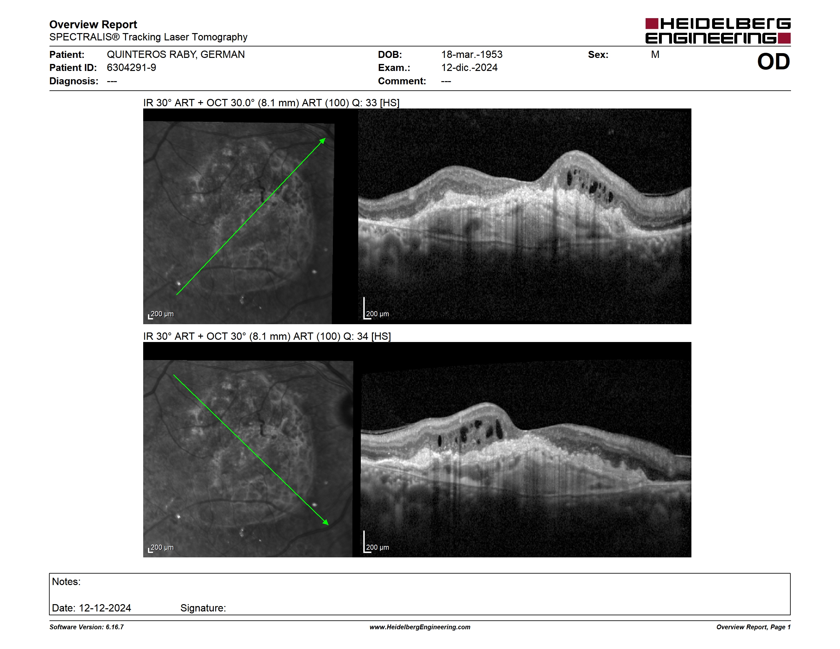Screen dimensions: 840x649
Task: Click patient ID value '6304291-9'
Action: click(131, 68)
